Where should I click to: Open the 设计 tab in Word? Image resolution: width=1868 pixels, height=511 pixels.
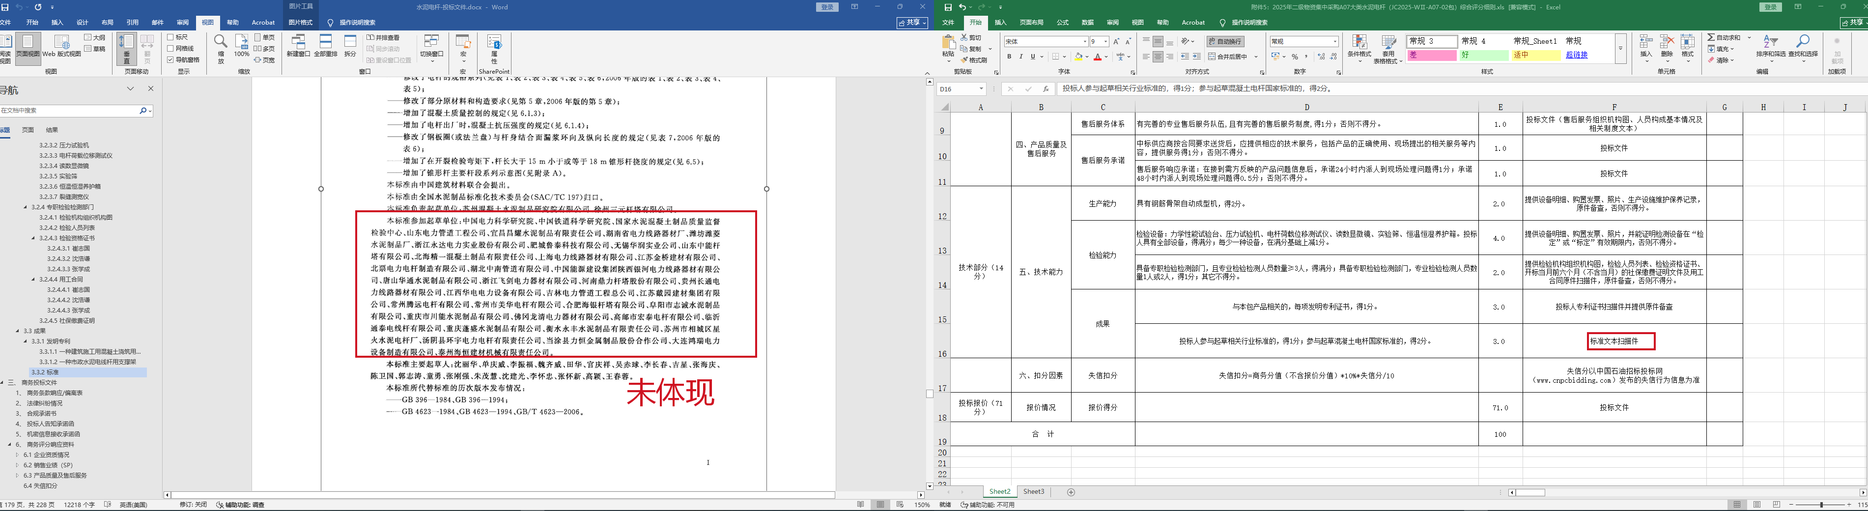(83, 23)
